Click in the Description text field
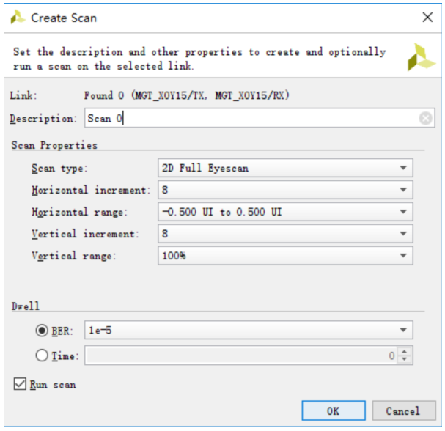 (x=249, y=118)
